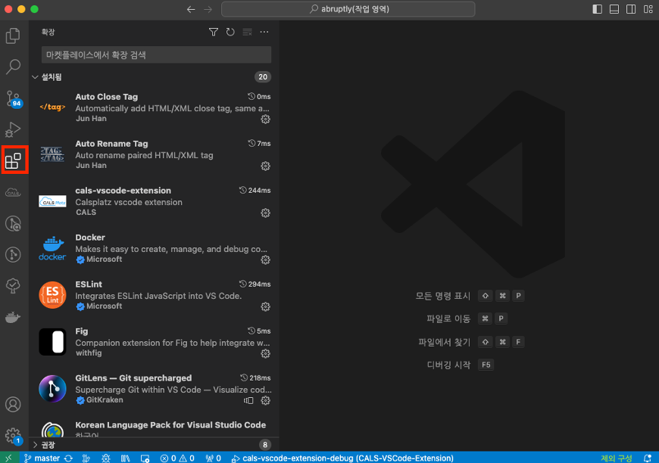Viewport: 659px width, 463px height.
Task: Go forward with the navigation arrow
Action: coord(208,9)
